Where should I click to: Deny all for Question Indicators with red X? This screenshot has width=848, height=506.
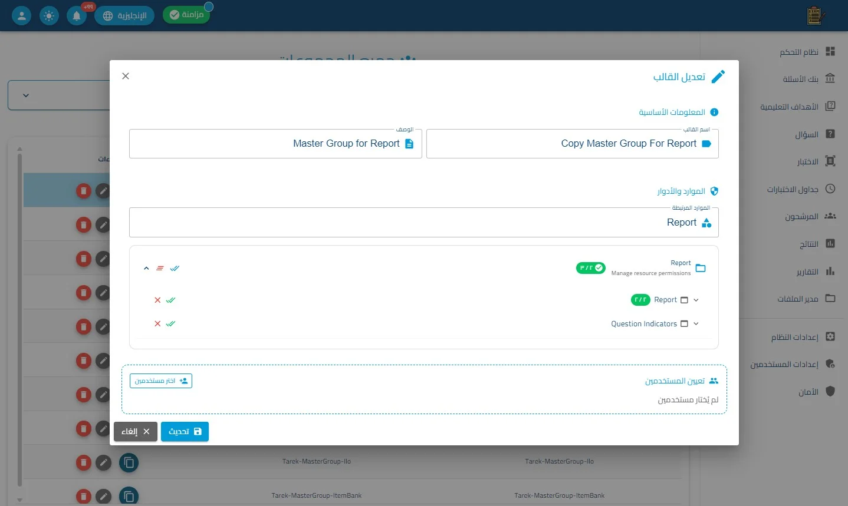[x=157, y=323]
